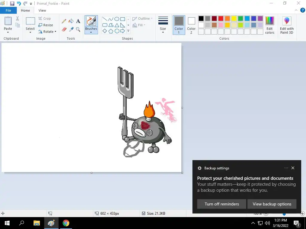306x229 pixels.
Task: Click the Resize button
Action: (x=45, y=25)
